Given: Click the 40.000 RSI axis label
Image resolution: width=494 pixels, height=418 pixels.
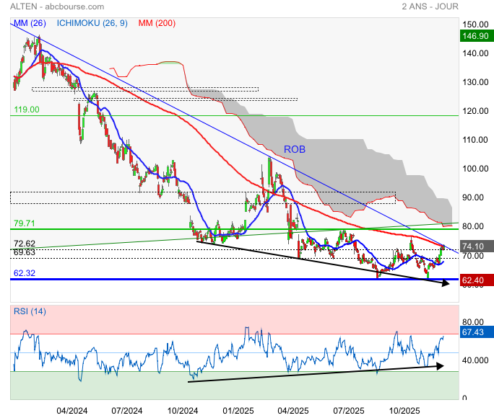Looking at the screenshot, I should (x=475, y=360).
